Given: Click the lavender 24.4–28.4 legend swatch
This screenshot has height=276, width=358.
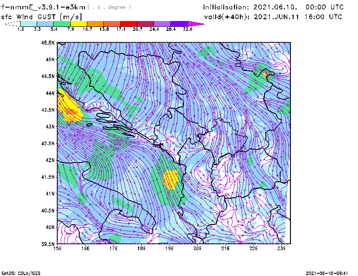Looking at the screenshot, I should (x=162, y=24).
